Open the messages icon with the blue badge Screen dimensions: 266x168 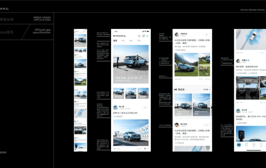[143, 36]
